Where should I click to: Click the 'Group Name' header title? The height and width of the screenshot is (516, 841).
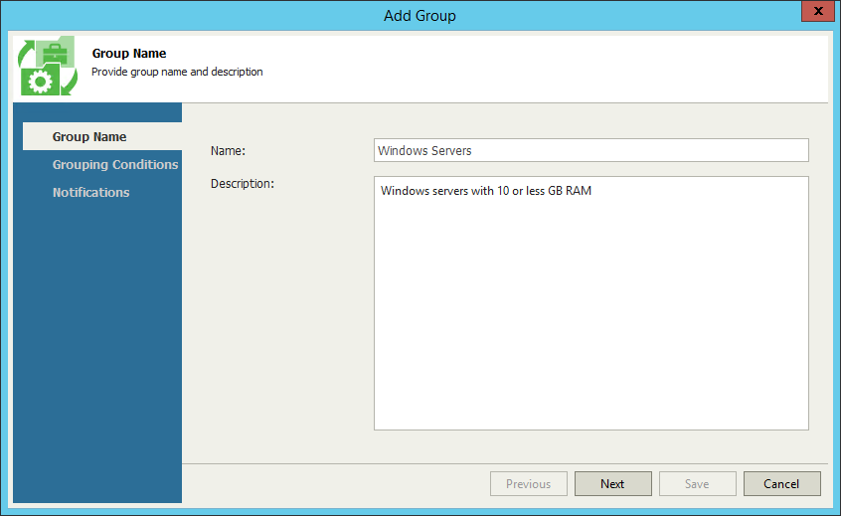coord(128,53)
